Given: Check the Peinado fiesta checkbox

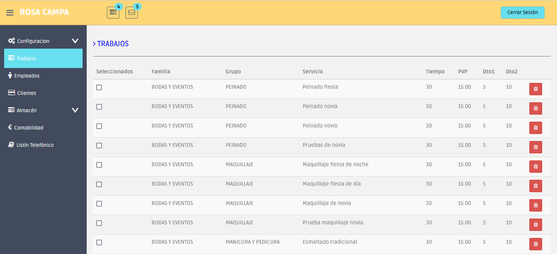Looking at the screenshot, I should tap(99, 87).
